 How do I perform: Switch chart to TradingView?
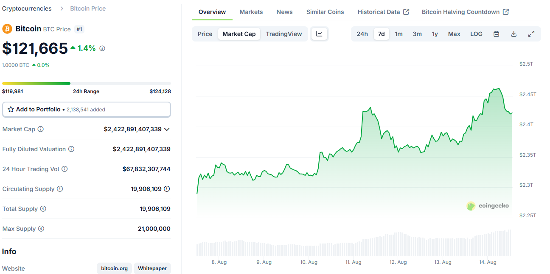284,34
